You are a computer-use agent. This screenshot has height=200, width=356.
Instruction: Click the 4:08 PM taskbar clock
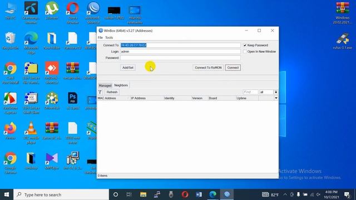tap(332, 194)
